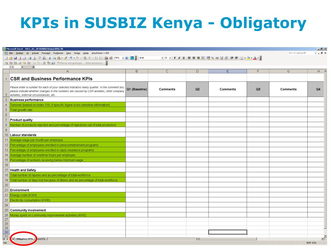Click the insert function fx button
This screenshot has width=331, height=248.
click(33, 67)
